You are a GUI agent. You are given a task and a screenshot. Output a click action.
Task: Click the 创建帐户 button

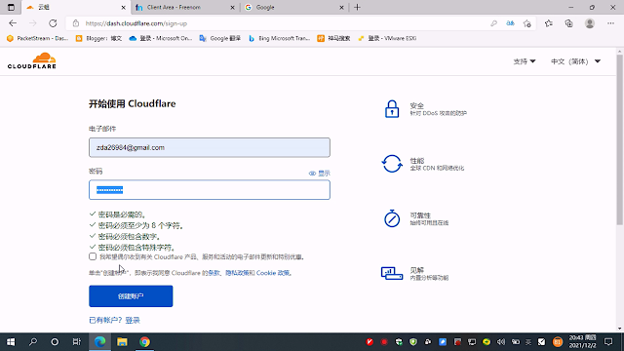click(x=131, y=296)
